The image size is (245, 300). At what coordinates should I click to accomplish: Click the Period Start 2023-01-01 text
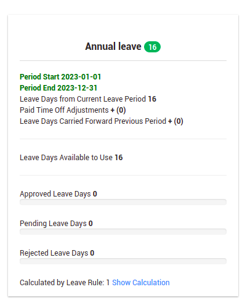pyautogui.click(x=60, y=77)
